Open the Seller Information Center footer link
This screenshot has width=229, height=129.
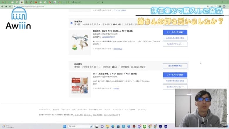point(95,109)
